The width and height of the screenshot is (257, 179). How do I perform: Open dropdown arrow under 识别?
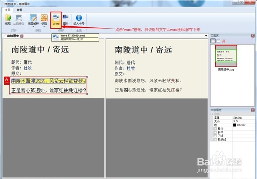44,27
